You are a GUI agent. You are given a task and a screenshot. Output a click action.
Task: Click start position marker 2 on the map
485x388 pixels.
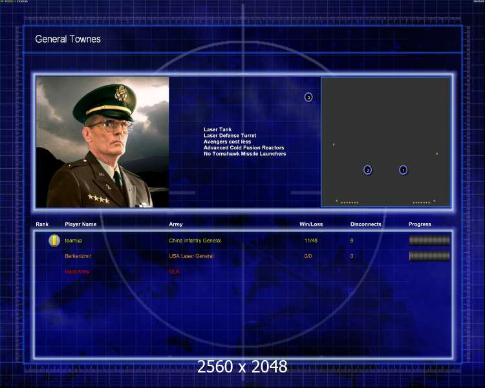click(x=367, y=170)
